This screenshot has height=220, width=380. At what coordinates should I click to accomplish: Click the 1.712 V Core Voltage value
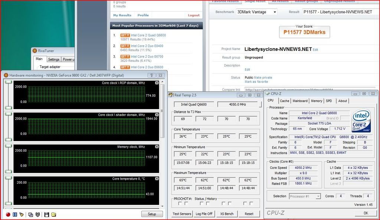coord(340,129)
